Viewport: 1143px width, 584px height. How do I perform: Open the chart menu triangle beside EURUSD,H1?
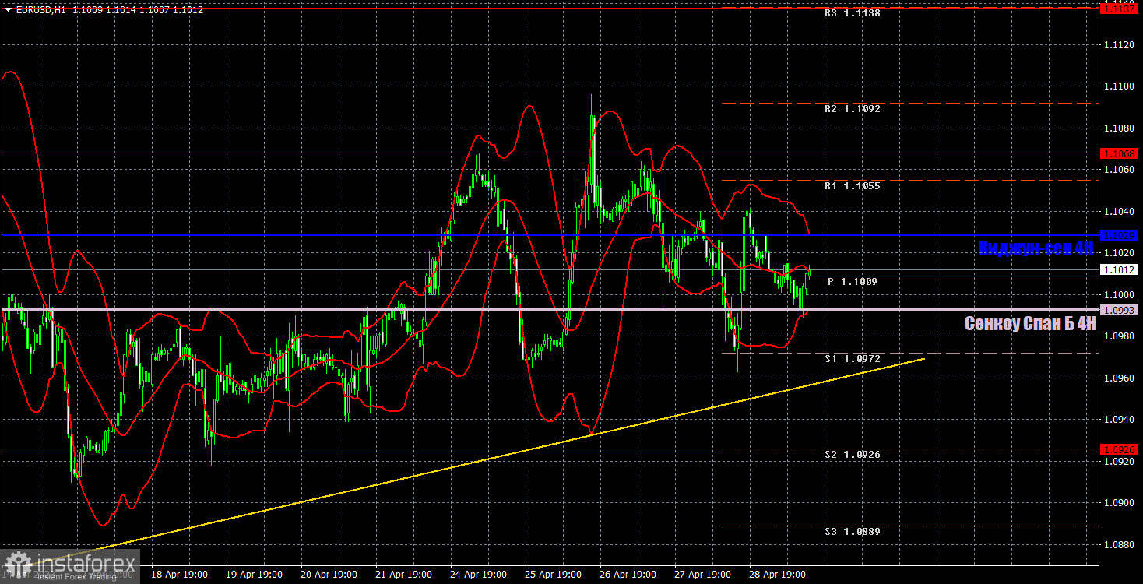point(8,10)
